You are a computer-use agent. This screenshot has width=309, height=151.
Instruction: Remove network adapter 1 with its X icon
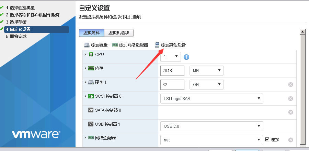click(291, 140)
